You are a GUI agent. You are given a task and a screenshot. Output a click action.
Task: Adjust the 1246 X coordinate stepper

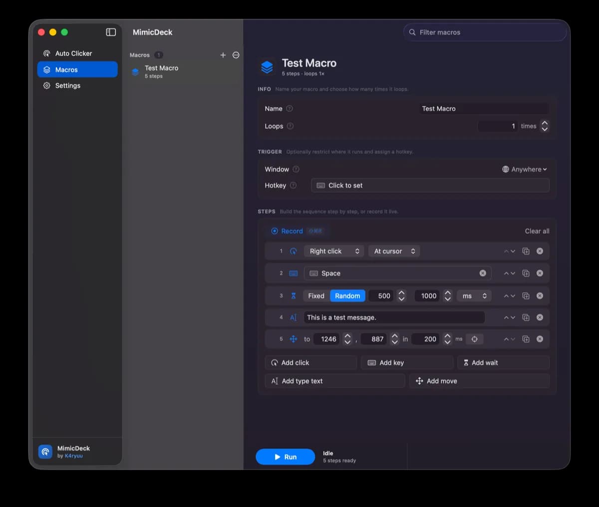pyautogui.click(x=347, y=339)
